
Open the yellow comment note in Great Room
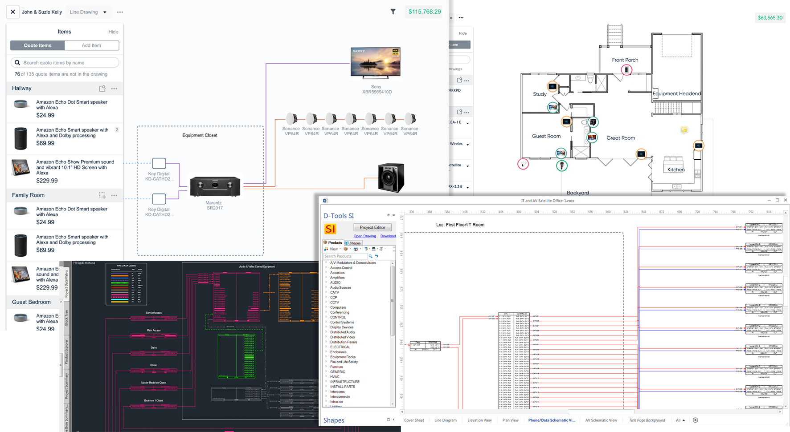(684, 130)
